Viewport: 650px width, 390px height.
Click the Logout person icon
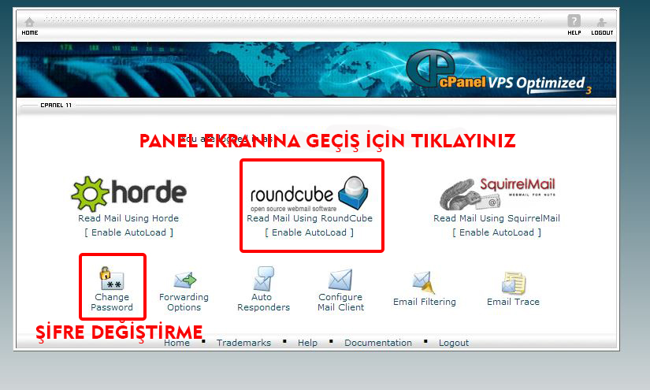(601, 22)
